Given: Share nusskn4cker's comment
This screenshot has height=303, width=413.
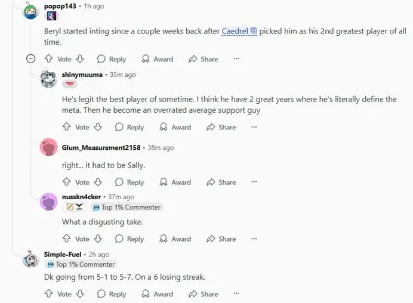Looking at the screenshot, I should click(221, 239).
